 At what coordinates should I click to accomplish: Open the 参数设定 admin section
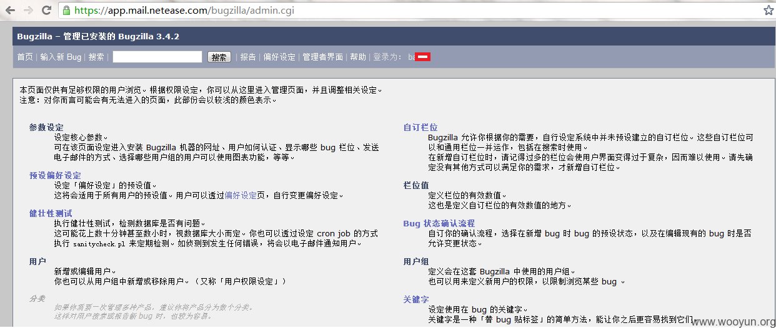[x=46, y=127]
